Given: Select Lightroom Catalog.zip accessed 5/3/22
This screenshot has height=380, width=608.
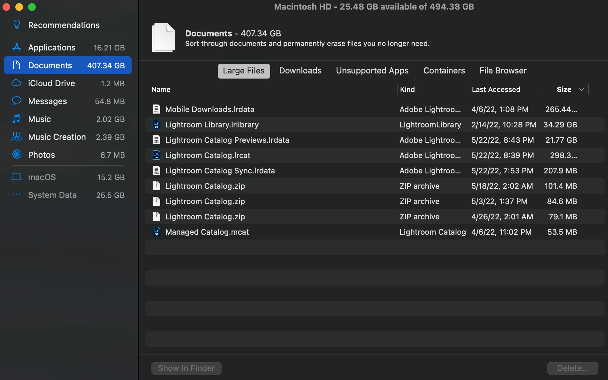Looking at the screenshot, I should [205, 201].
